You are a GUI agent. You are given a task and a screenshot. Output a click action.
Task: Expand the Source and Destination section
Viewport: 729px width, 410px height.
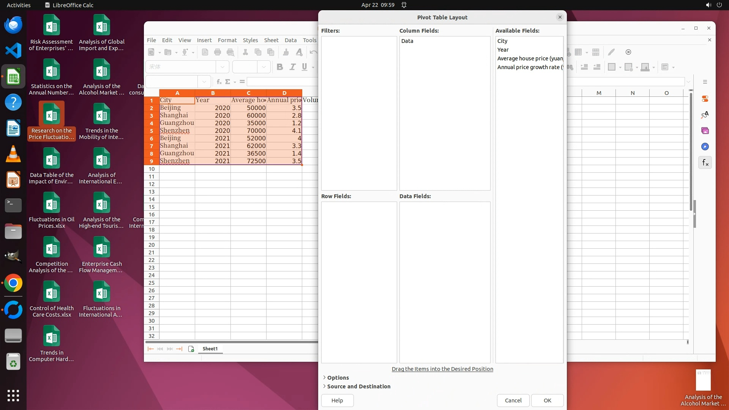tap(358, 386)
